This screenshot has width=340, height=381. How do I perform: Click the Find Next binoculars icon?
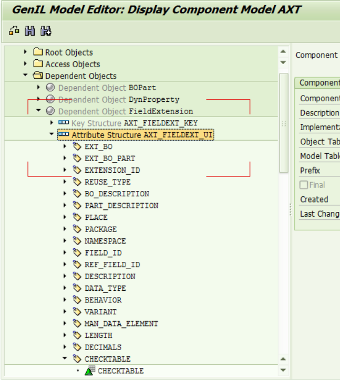pyautogui.click(x=46, y=31)
